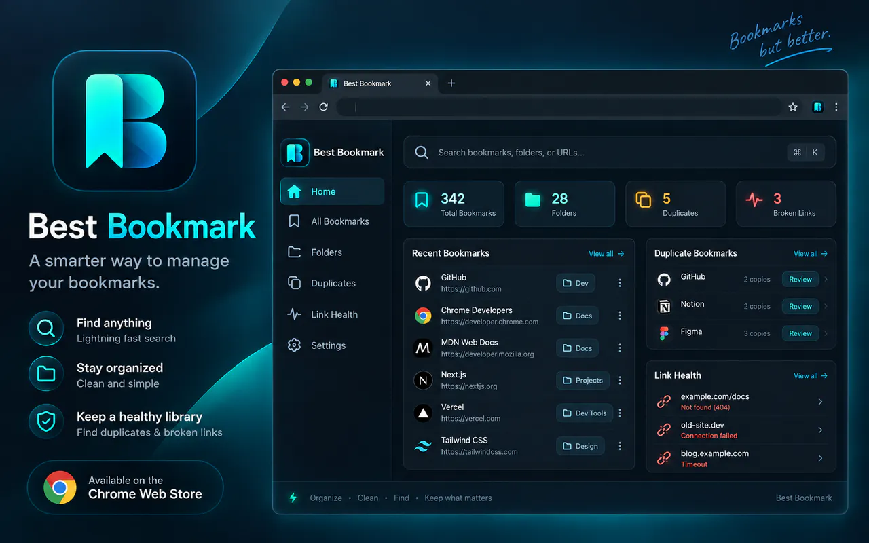Open a new tab with the plus button

point(451,83)
